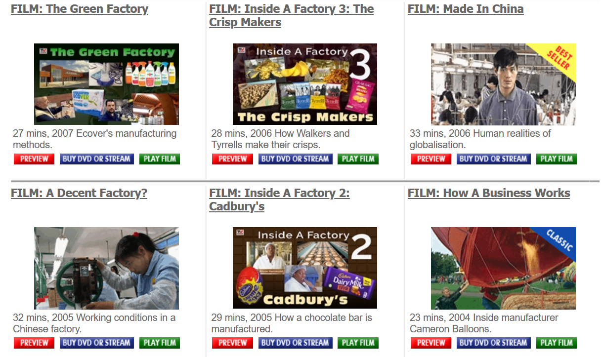602x357 pixels.
Task: Open the Green Factory film thumbnail
Action: pos(106,84)
